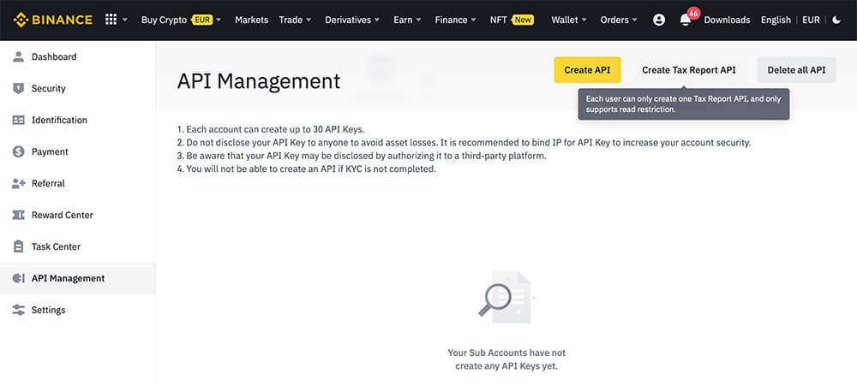The height and width of the screenshot is (385, 857).
Task: Click the Create Tax Report API button
Action: (x=689, y=70)
